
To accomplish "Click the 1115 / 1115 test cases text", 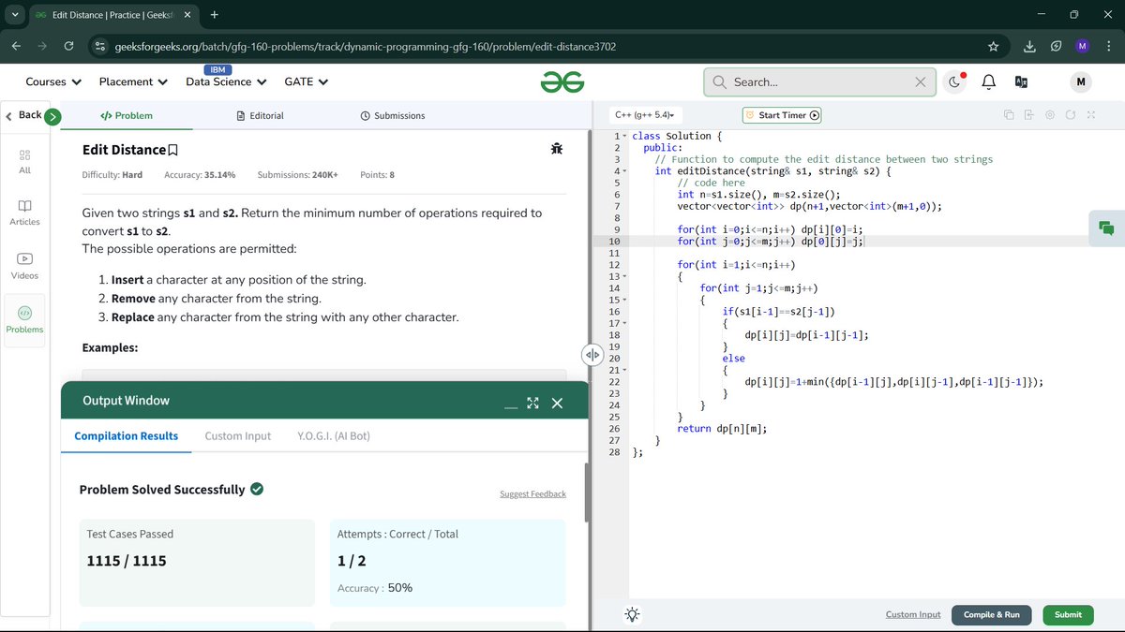I will click(x=127, y=561).
